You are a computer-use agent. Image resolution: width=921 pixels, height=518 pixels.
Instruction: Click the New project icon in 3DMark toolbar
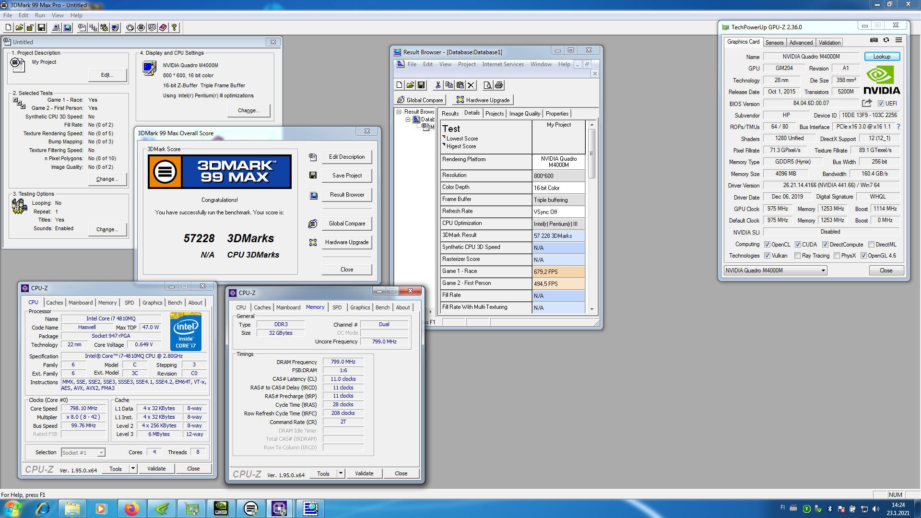pyautogui.click(x=8, y=27)
